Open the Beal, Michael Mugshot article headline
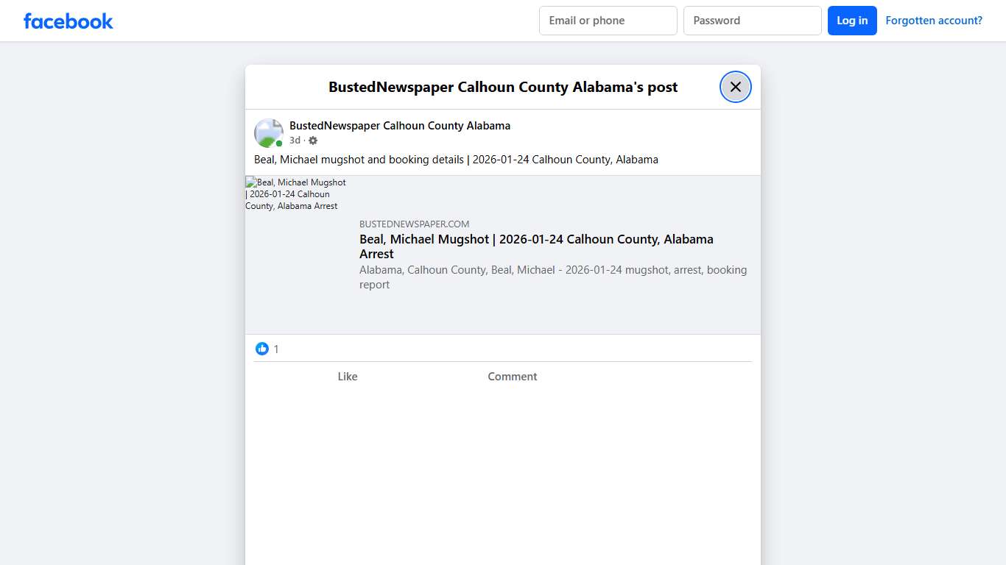Screen dimensions: 1006x565 pos(536,246)
